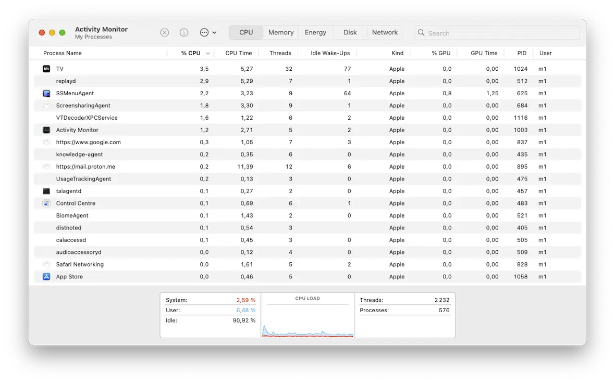Click the SSMenuAgent process icon
The width and height of the screenshot is (615, 383).
(x=46, y=93)
